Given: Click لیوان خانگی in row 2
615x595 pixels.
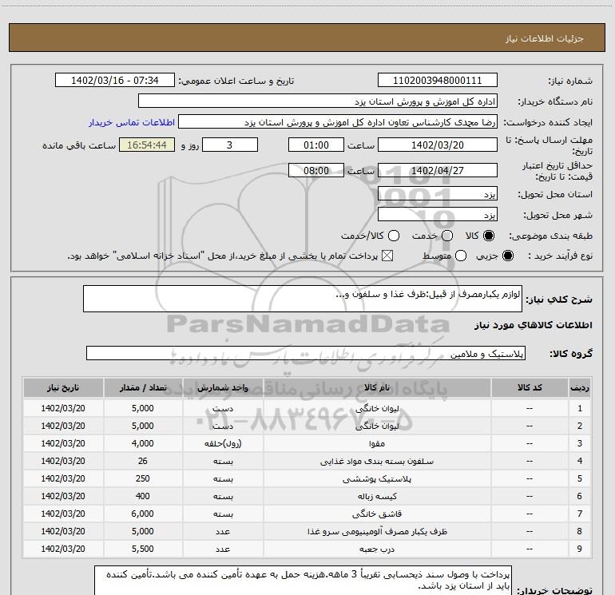Looking at the screenshot, I should (x=377, y=426).
